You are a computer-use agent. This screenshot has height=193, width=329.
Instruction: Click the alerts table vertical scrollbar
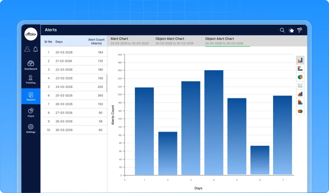click(107, 83)
